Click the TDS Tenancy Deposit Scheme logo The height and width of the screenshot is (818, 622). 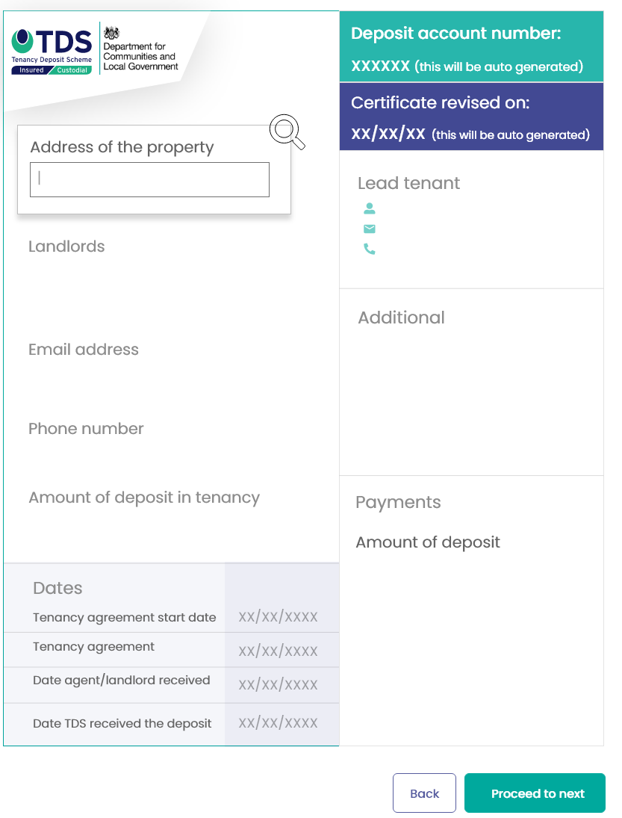[x=52, y=50]
